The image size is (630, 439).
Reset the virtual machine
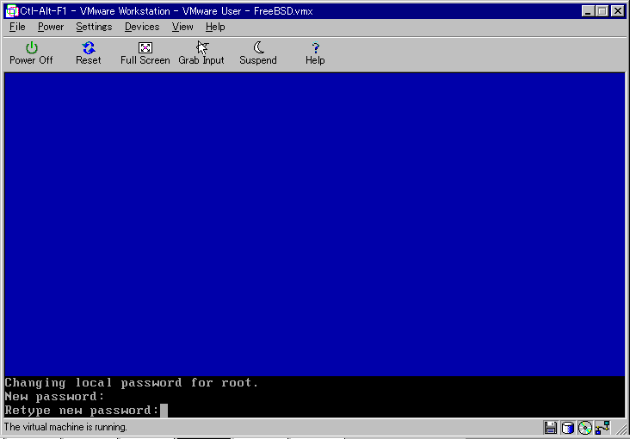(x=89, y=53)
